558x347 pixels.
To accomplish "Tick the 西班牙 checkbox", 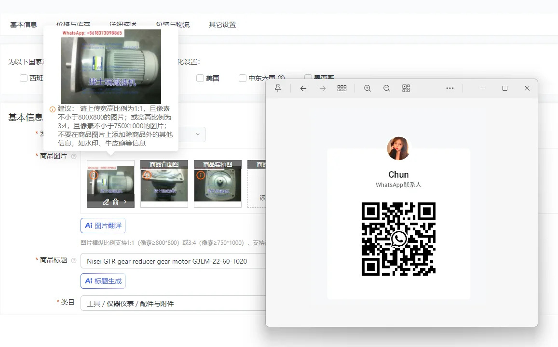I will pyautogui.click(x=24, y=78).
